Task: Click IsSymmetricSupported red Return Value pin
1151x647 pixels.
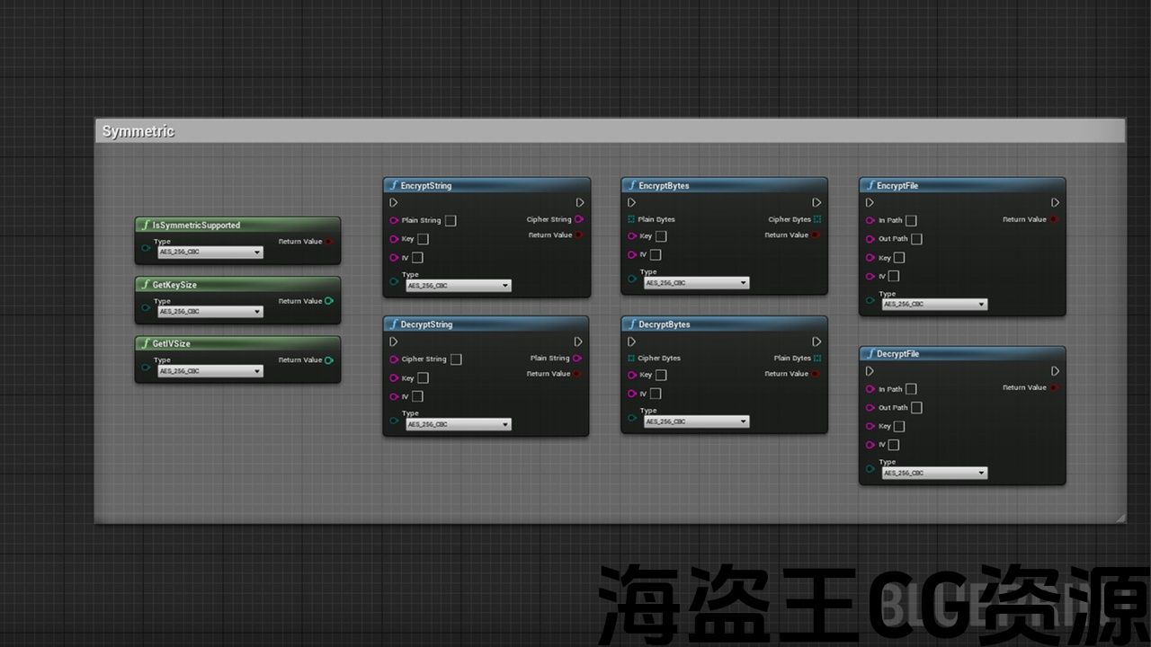Action: click(329, 242)
